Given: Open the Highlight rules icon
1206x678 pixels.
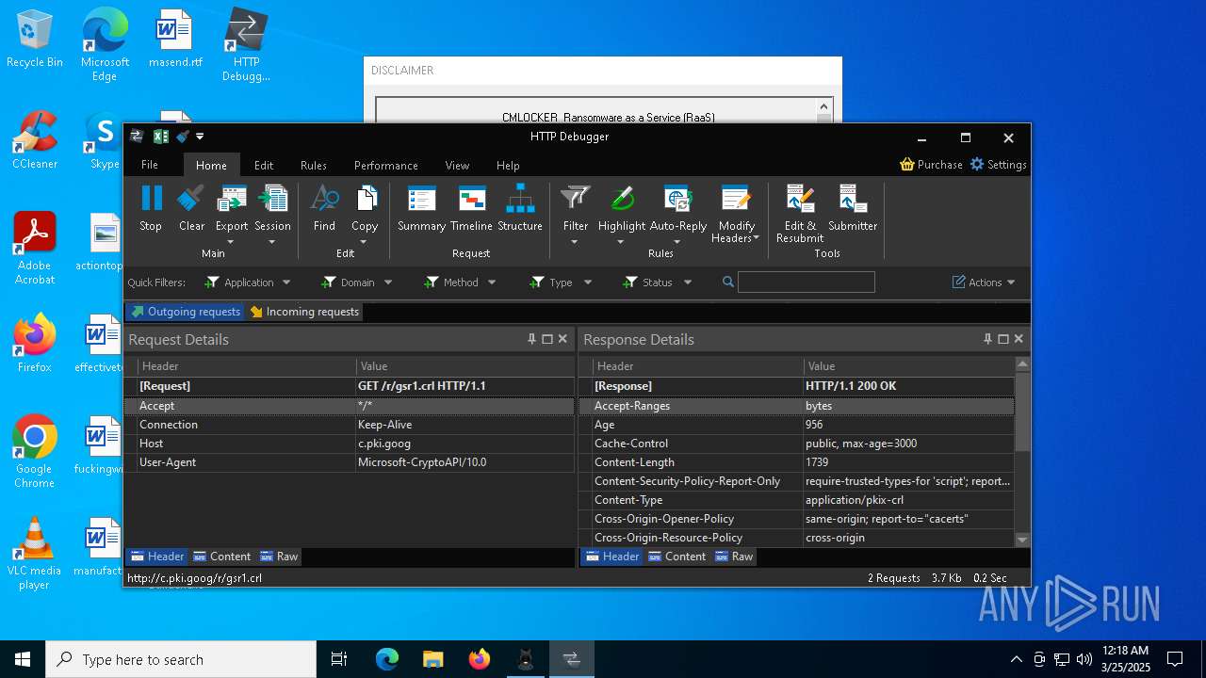Looking at the screenshot, I should 622,199.
